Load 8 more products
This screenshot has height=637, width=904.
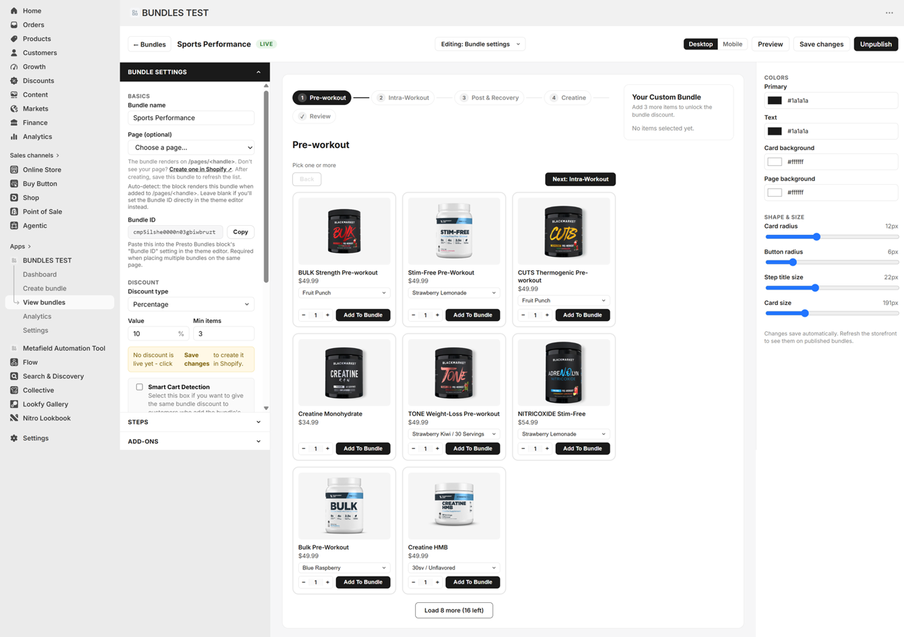coord(454,610)
